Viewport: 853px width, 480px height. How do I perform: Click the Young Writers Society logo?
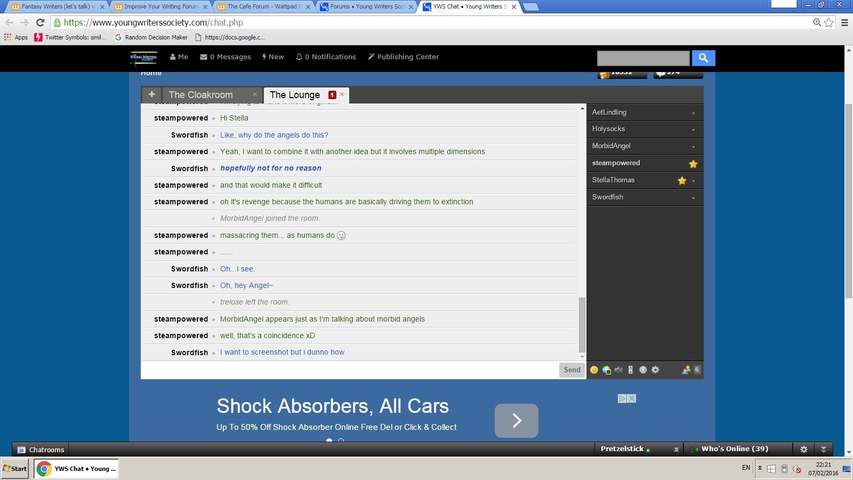[143, 57]
